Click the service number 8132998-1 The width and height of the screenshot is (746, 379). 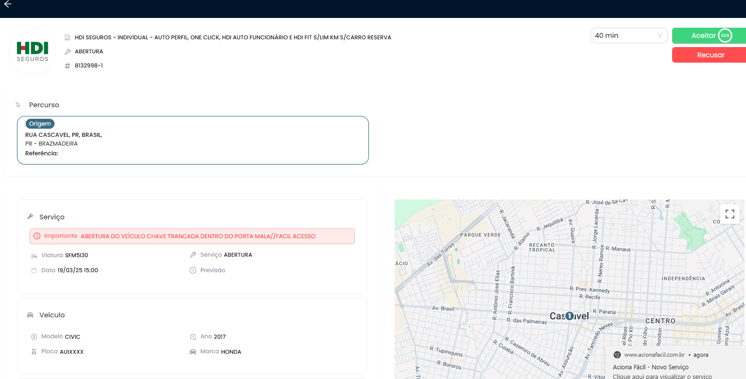click(88, 66)
